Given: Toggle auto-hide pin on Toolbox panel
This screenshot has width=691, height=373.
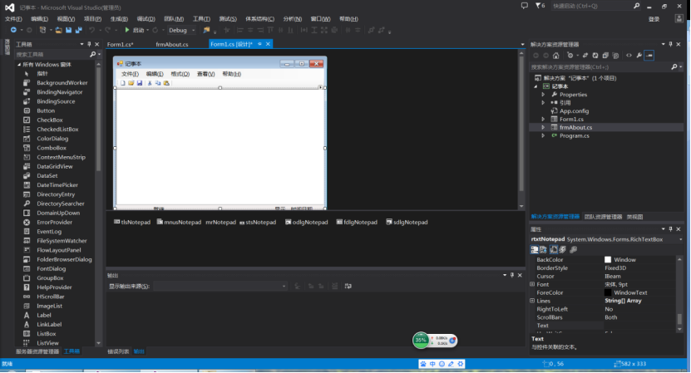Looking at the screenshot, I should (90, 44).
